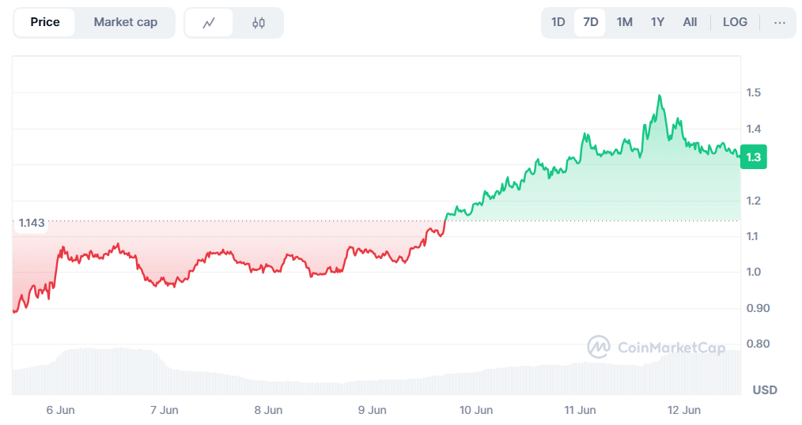Click the price peak near 1.5
The image size is (802, 425).
click(x=659, y=96)
